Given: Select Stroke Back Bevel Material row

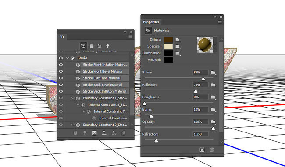Looking at the screenshot, I should [105, 85].
